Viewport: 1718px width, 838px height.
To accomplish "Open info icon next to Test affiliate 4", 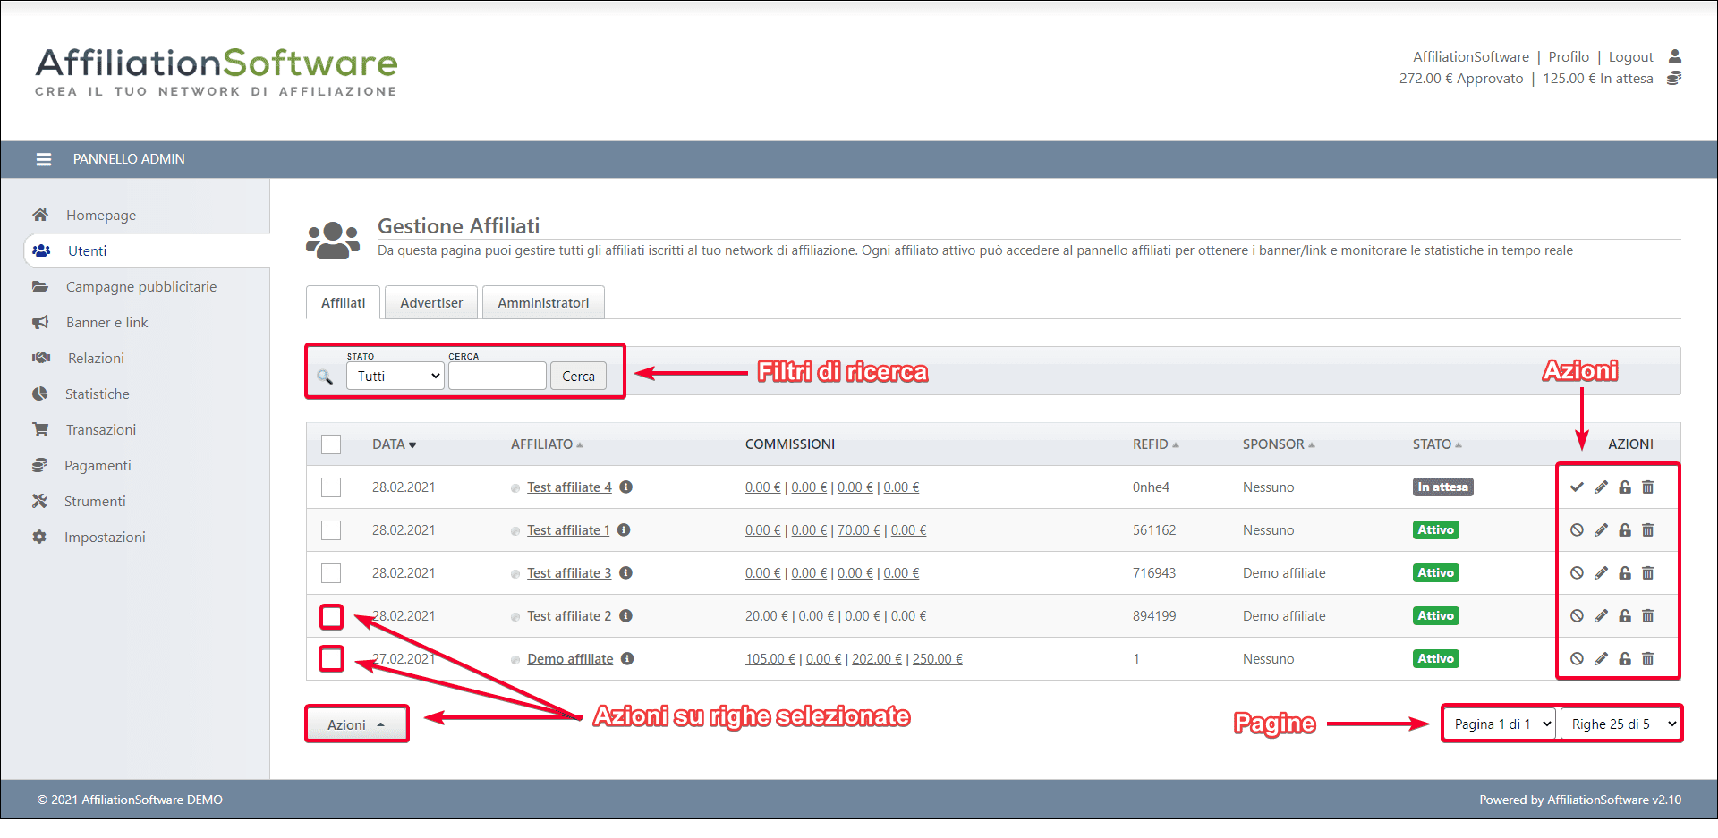I will (626, 487).
